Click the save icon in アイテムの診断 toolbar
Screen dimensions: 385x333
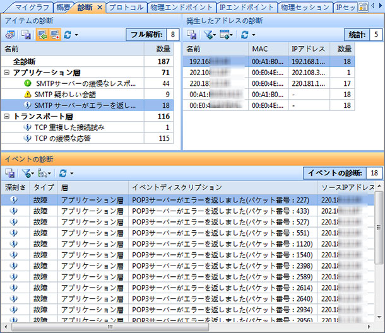(25, 34)
